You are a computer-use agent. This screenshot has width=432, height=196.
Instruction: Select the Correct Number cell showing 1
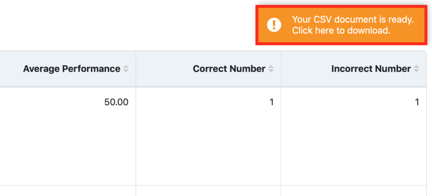208,136
